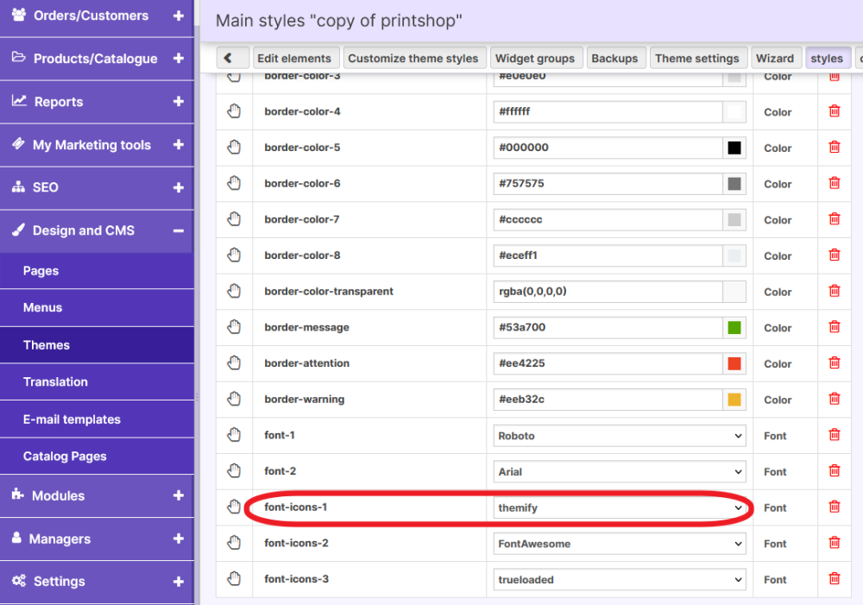The image size is (863, 605).
Task: Click hand icon beside font-1
Action: pyautogui.click(x=234, y=435)
